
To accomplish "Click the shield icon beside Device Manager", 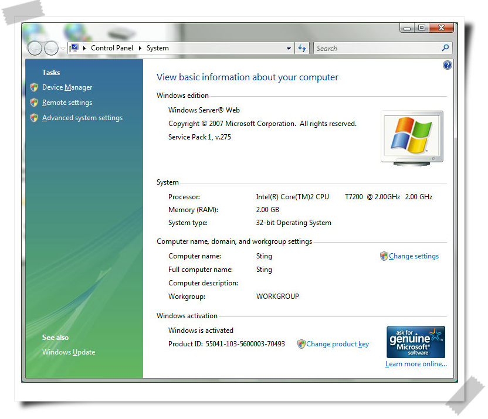I will [x=34, y=87].
